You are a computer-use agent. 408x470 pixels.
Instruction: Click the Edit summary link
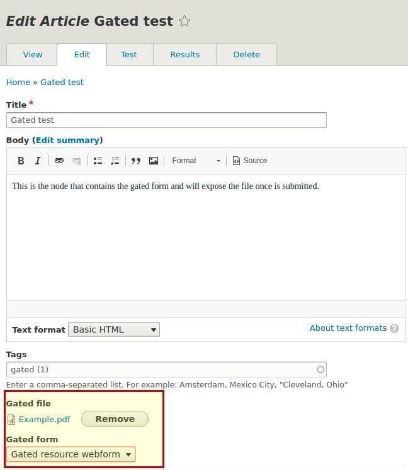67,140
